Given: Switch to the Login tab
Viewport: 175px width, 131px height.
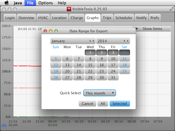Looking at the screenshot, I should click(10, 18).
